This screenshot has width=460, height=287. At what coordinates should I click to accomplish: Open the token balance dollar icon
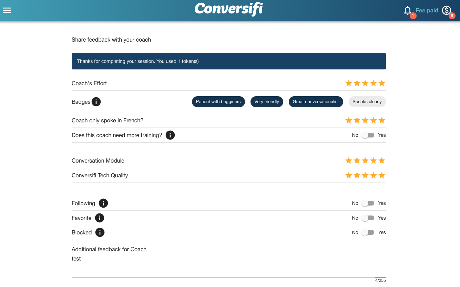pyautogui.click(x=446, y=10)
